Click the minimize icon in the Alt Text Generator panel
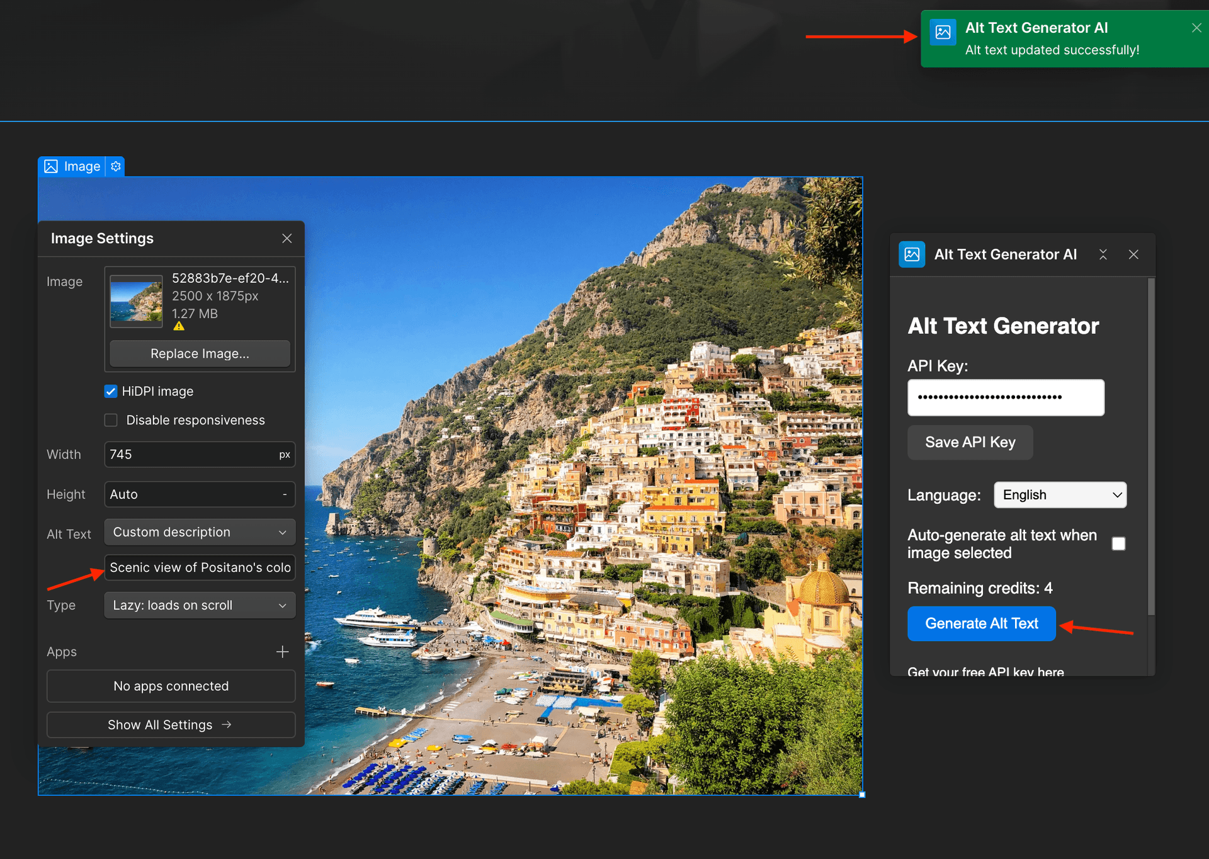This screenshot has height=859, width=1209. (x=1103, y=254)
